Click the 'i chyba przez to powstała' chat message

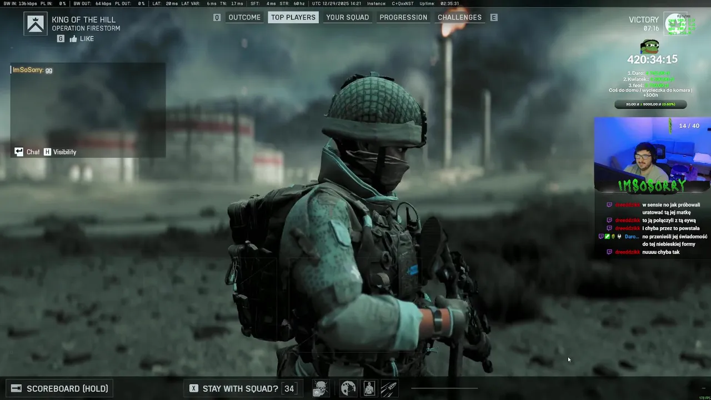(671, 228)
